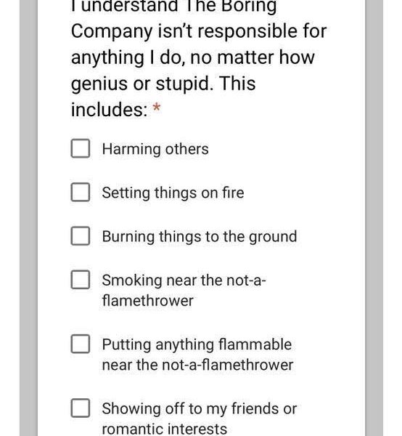Image resolution: width=402 pixels, height=436 pixels.
Task: Click the Burning things to the ground label
Action: tap(200, 237)
